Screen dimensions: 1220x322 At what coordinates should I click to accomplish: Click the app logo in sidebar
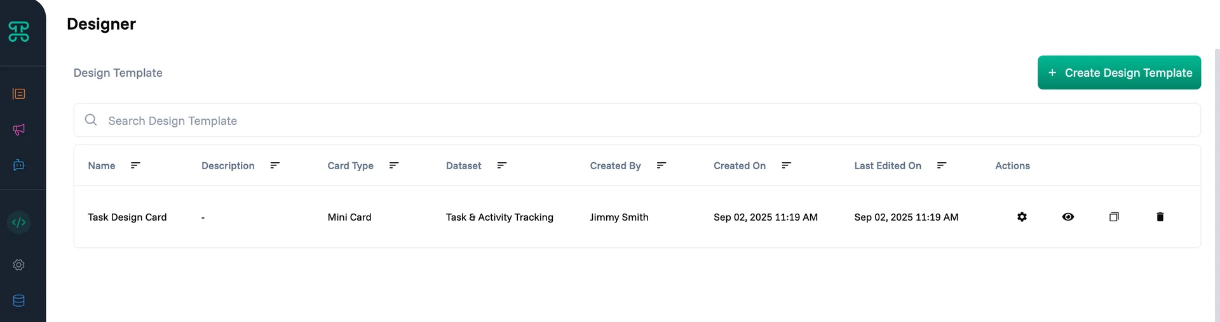[x=19, y=32]
